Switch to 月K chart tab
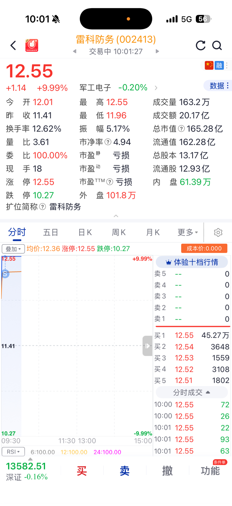 point(153,232)
